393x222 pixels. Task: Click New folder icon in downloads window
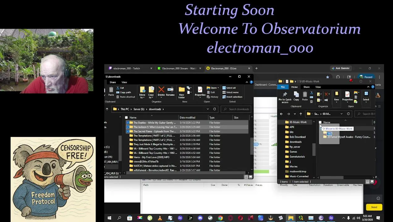182,92
